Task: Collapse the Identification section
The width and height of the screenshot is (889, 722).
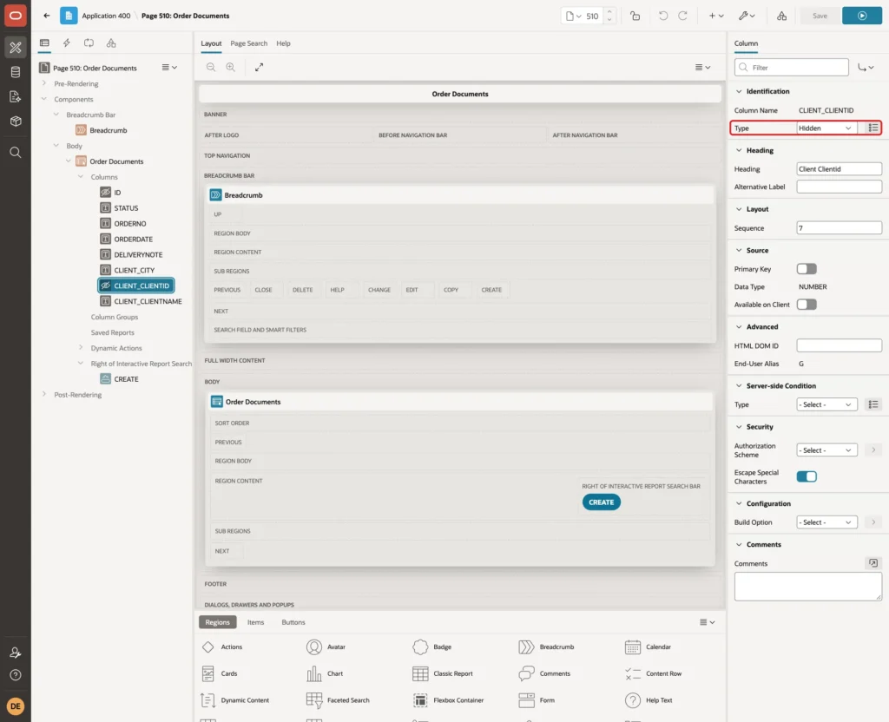Action: 738,91
